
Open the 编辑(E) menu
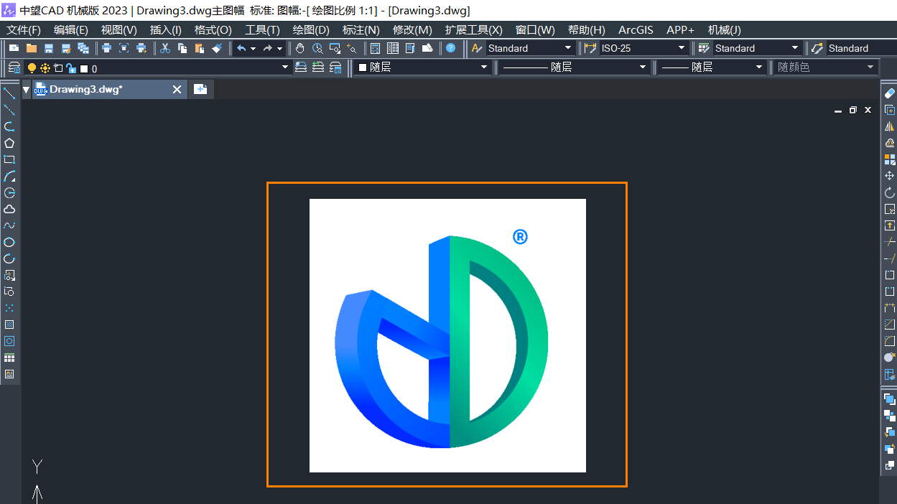point(71,30)
